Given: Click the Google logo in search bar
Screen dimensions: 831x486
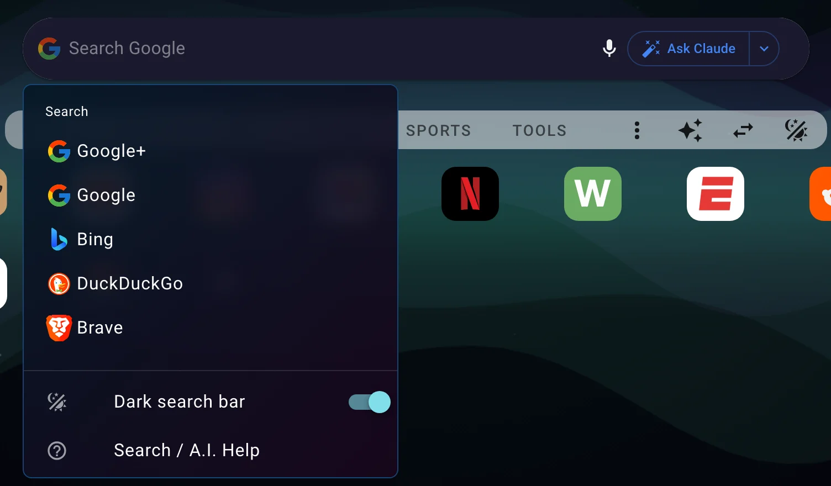Looking at the screenshot, I should 49,49.
